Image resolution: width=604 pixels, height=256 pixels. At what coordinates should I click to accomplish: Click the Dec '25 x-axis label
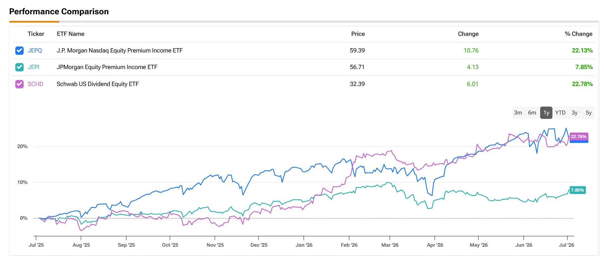pyautogui.click(x=259, y=245)
